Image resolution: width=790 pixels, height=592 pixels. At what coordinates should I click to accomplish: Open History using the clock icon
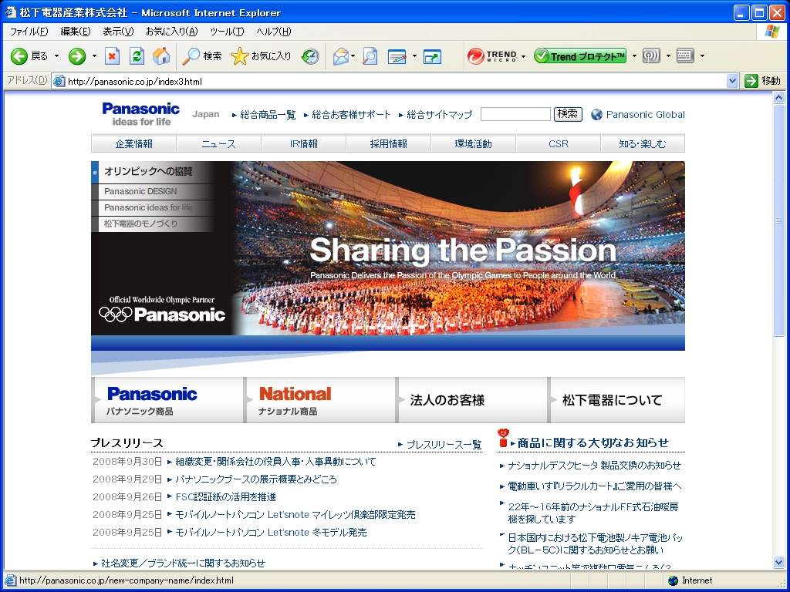click(310, 55)
